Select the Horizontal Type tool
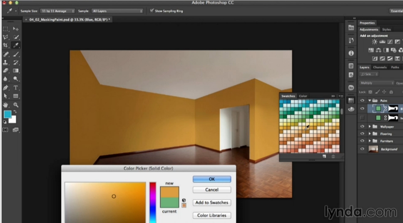The width and height of the screenshot is (403, 223). [x=16, y=88]
